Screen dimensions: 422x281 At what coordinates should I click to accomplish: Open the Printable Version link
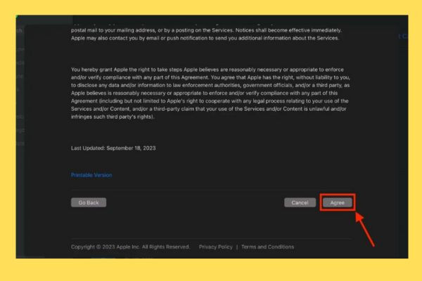point(91,175)
